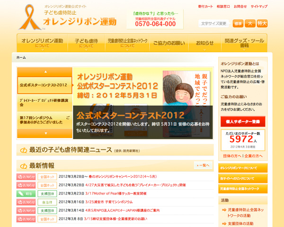Set text size to 大
Viewport: 284px width, 227px height.
click(x=250, y=23)
